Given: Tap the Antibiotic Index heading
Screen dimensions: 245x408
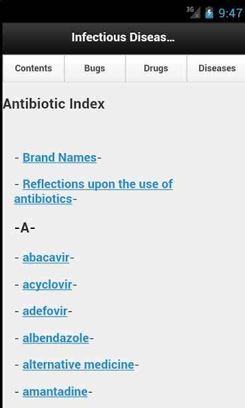Looking at the screenshot, I should point(54,104).
